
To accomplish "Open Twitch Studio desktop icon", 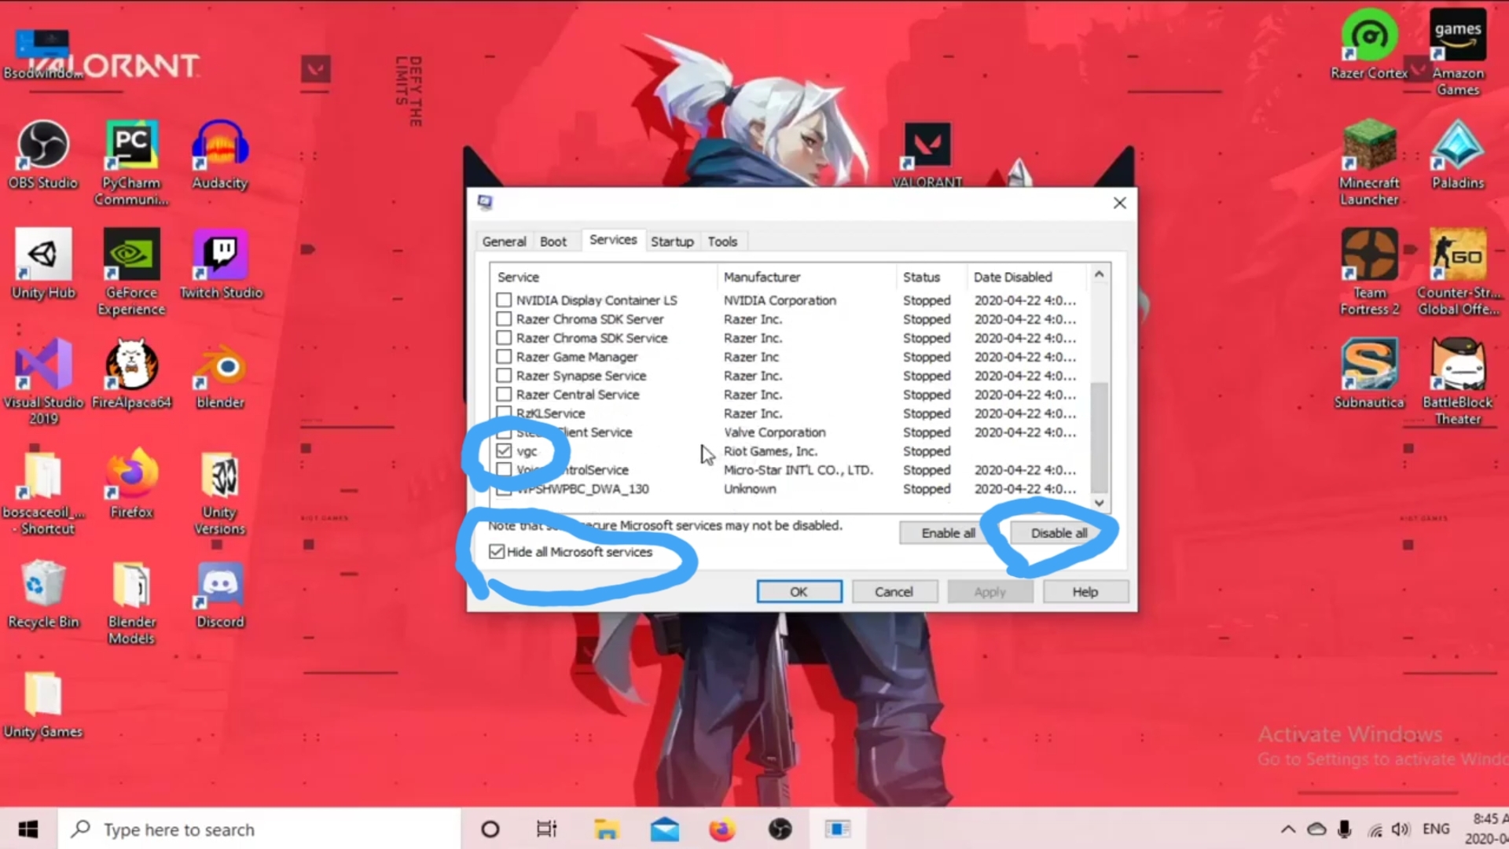I will [221, 265].
